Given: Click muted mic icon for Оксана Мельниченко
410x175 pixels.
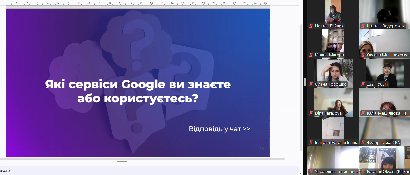Looking at the screenshot, I should click(x=363, y=55).
